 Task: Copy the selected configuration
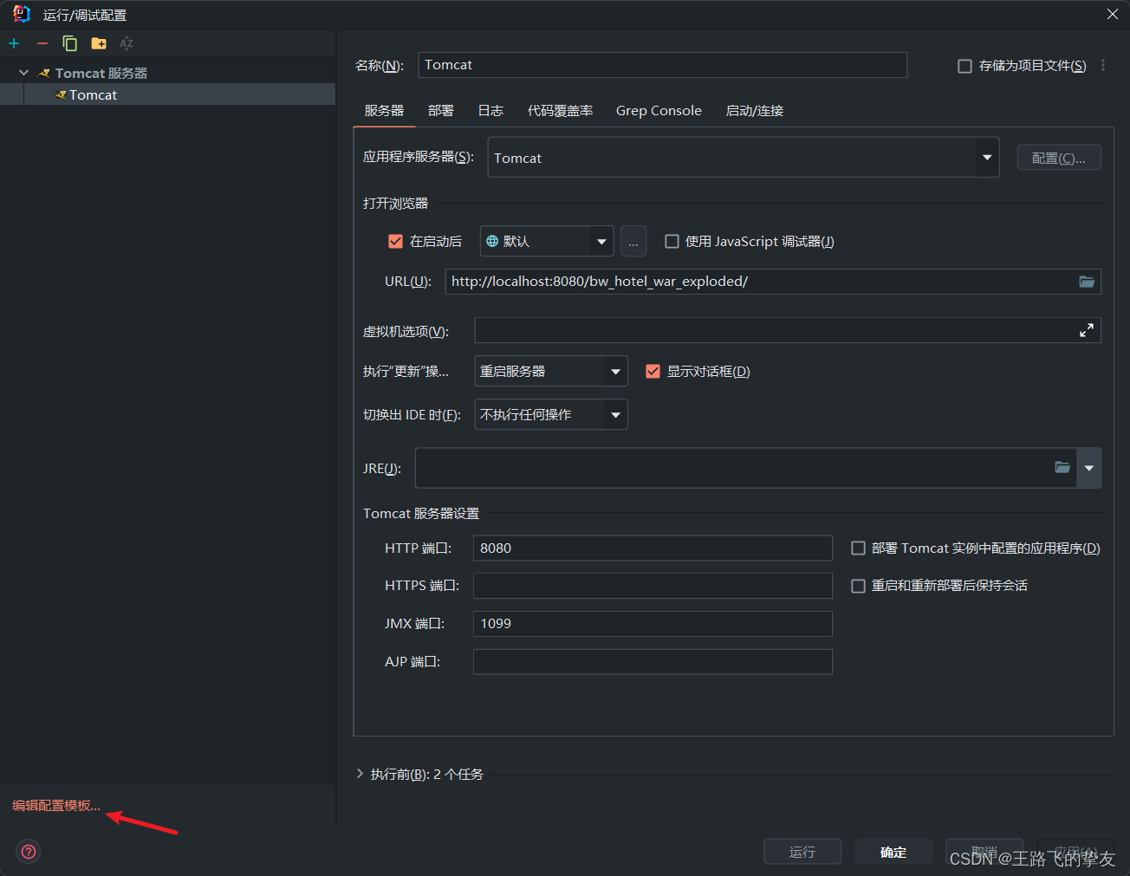click(70, 43)
